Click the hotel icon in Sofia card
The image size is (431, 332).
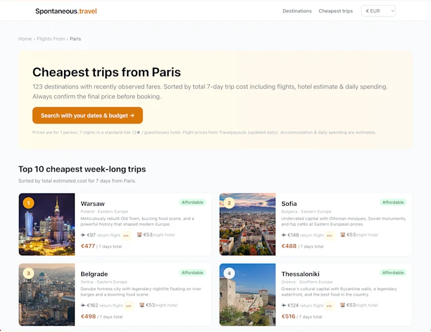tap(342, 235)
